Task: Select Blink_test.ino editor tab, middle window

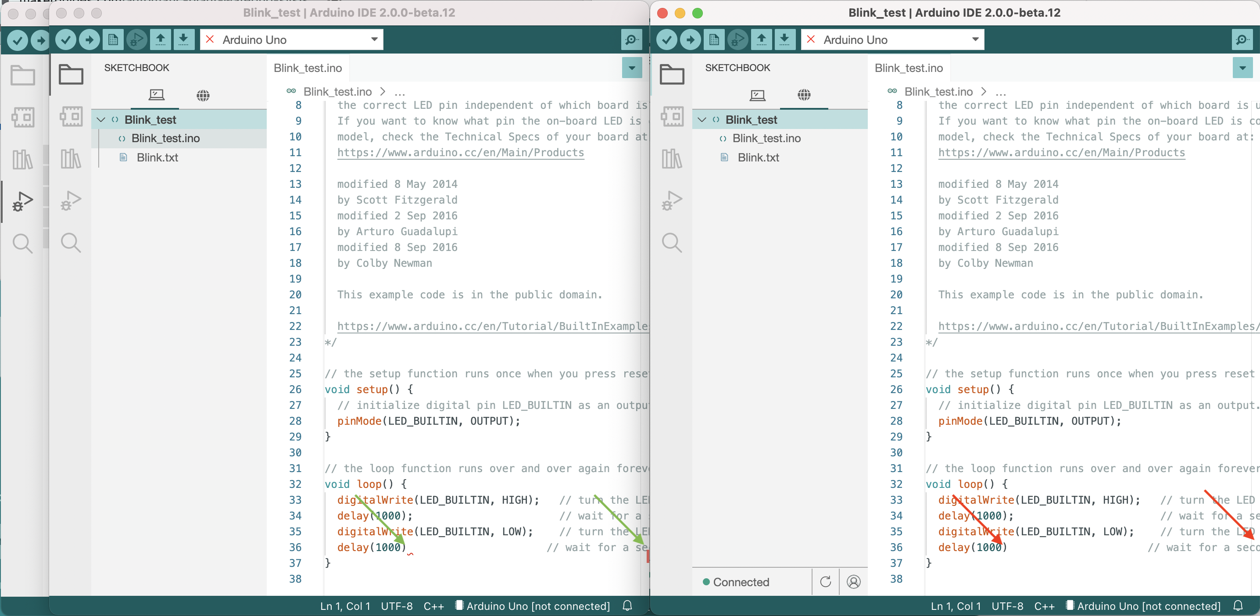Action: point(308,68)
